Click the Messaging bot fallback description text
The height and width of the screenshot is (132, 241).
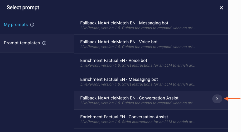click(x=138, y=28)
